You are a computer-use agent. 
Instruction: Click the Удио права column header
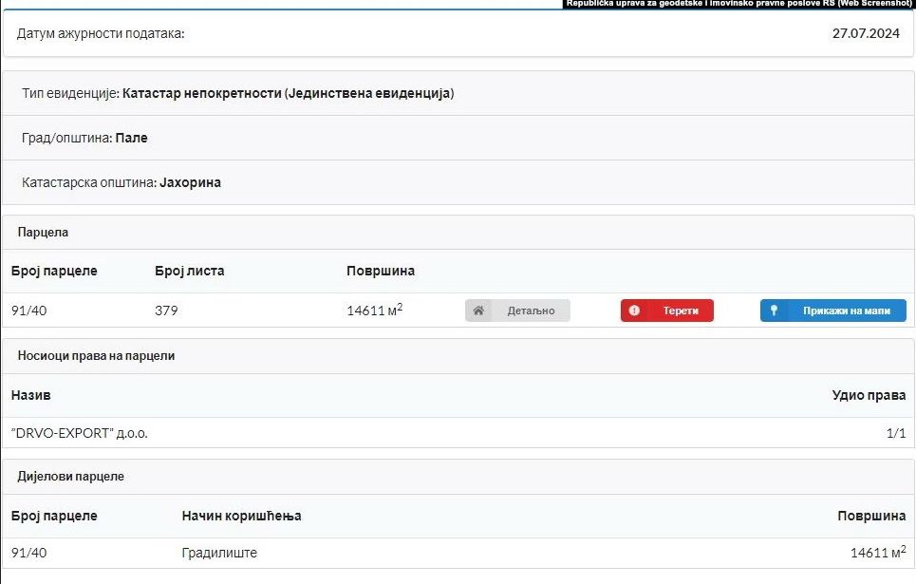869,394
